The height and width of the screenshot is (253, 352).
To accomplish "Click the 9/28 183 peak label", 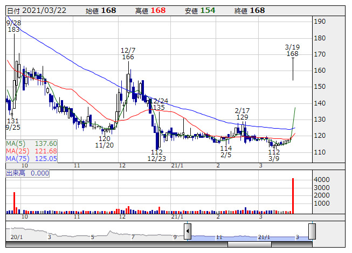I will click(13, 26).
